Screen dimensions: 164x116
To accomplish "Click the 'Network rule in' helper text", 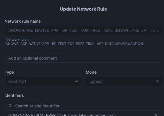I will [18, 40].
